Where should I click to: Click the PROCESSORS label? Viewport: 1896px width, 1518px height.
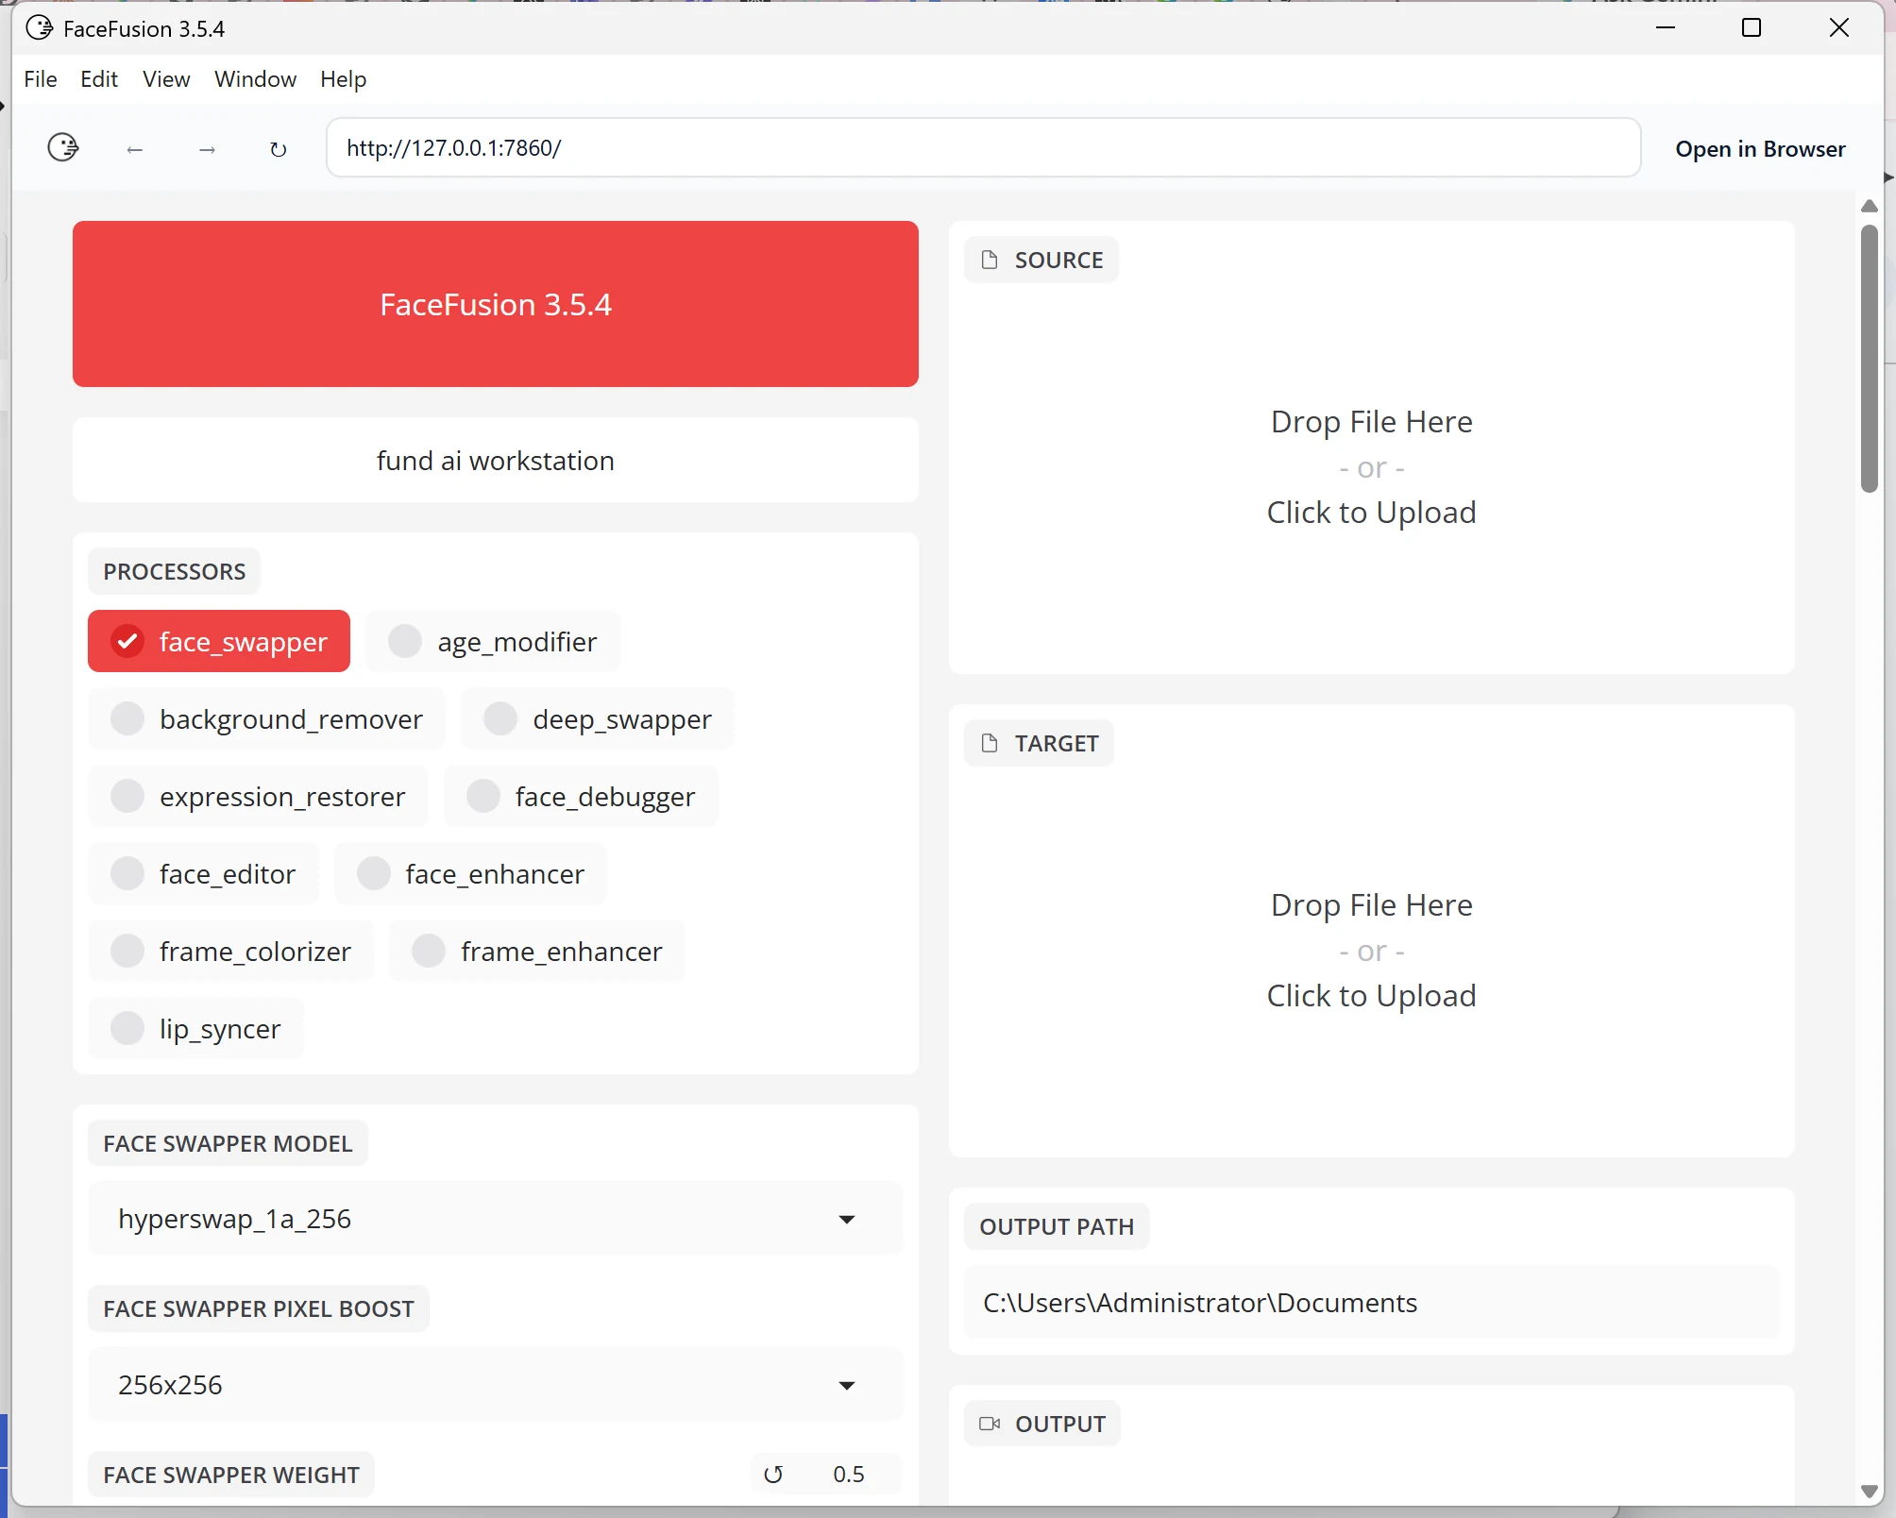[x=175, y=571]
